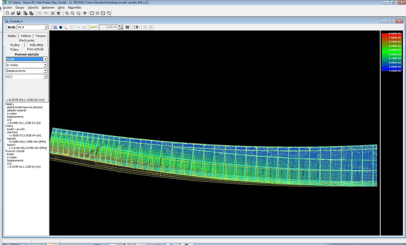Screen dimensions: 406x245
Task: Click the zoom-to-window magnifier icon
Action: click(x=79, y=13)
